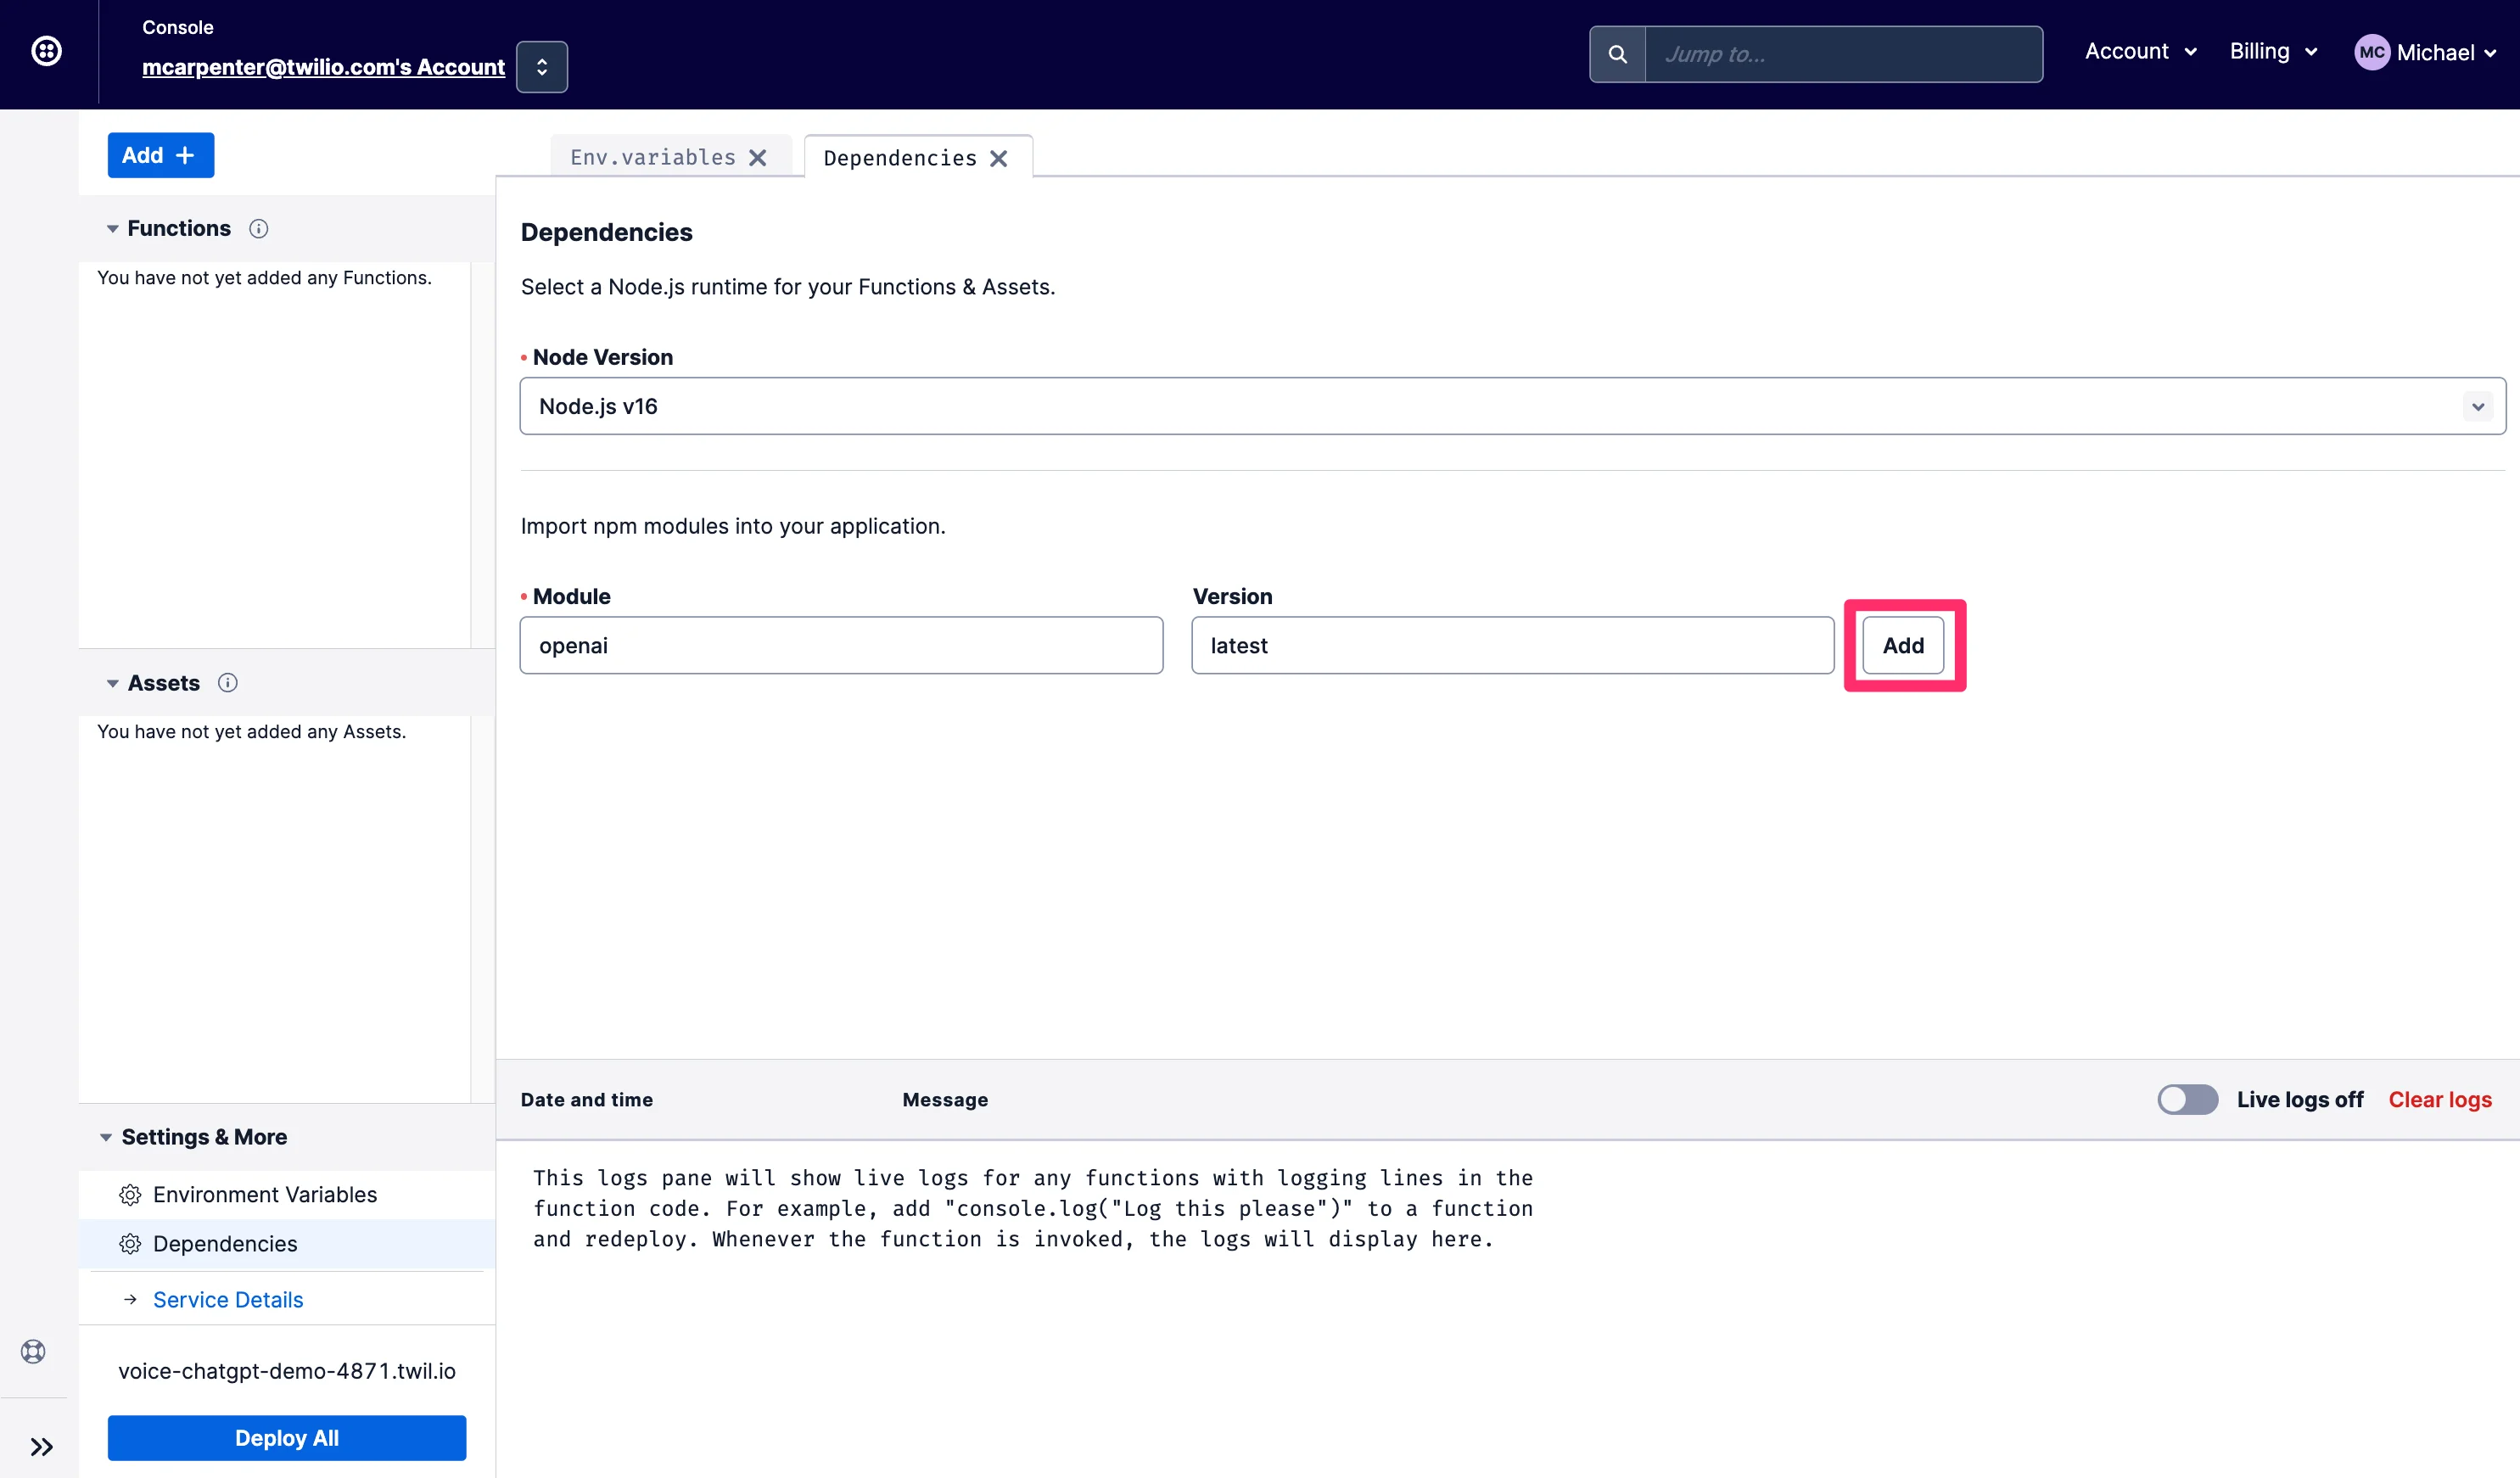
Task: Collapse the Functions section
Action: point(112,229)
